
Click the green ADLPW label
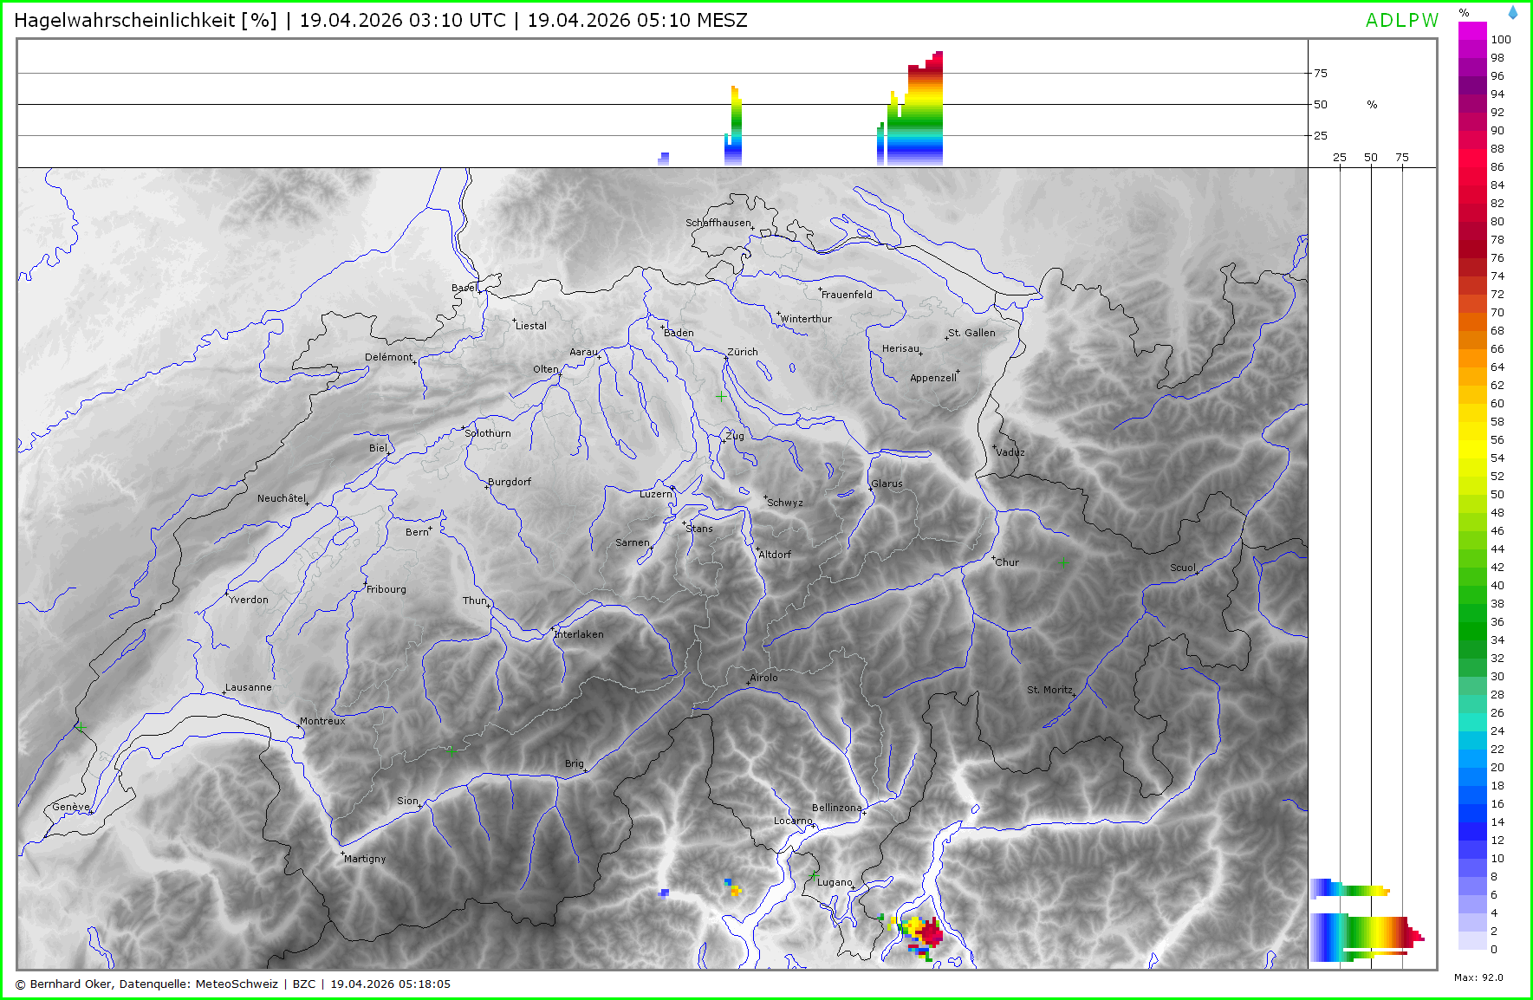[1401, 21]
